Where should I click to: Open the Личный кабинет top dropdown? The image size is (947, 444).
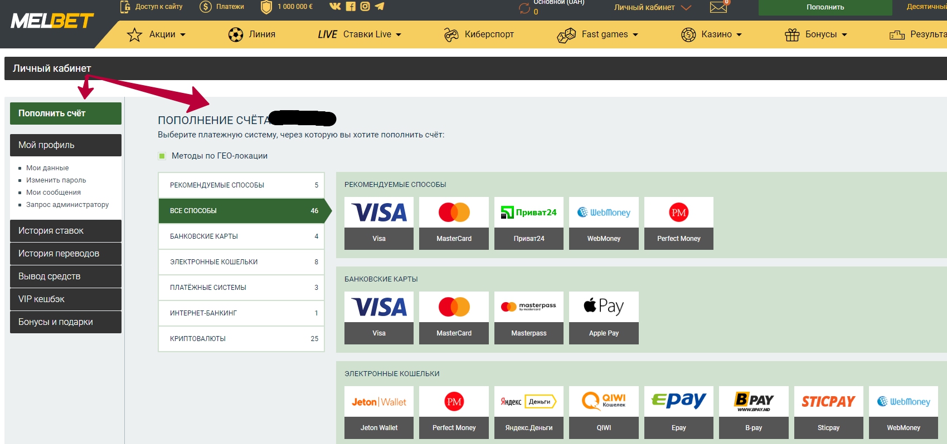click(653, 7)
